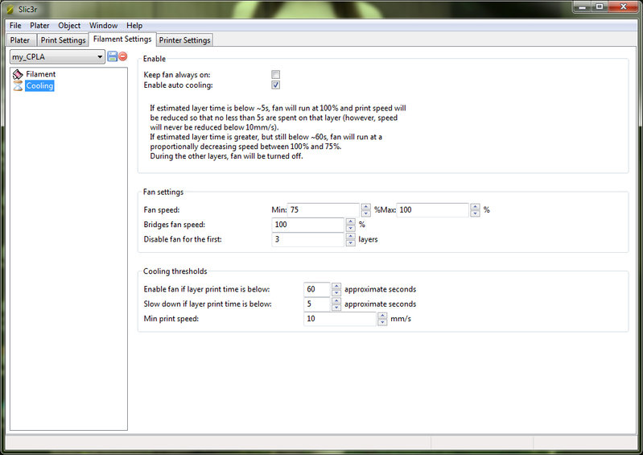The image size is (643, 455).
Task: Select the Filament item in the sidebar
Action: click(40, 74)
